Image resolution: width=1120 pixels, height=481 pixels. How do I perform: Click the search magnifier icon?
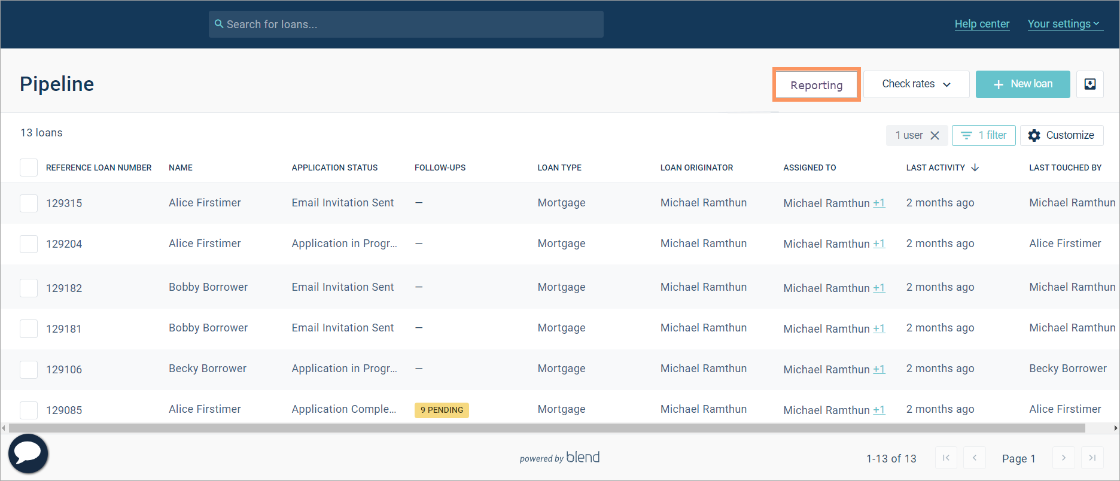219,24
